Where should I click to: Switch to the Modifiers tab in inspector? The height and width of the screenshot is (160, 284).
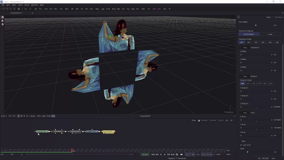pos(279,17)
